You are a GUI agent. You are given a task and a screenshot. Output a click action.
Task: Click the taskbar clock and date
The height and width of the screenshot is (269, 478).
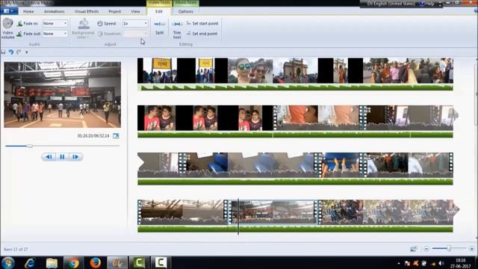click(460, 263)
